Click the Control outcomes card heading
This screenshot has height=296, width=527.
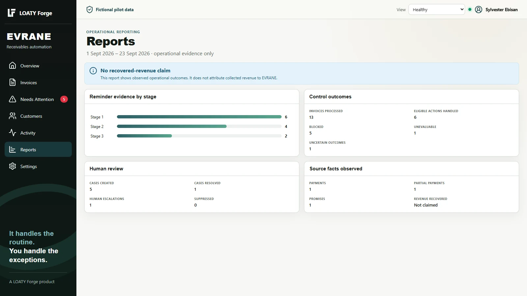pos(330,96)
